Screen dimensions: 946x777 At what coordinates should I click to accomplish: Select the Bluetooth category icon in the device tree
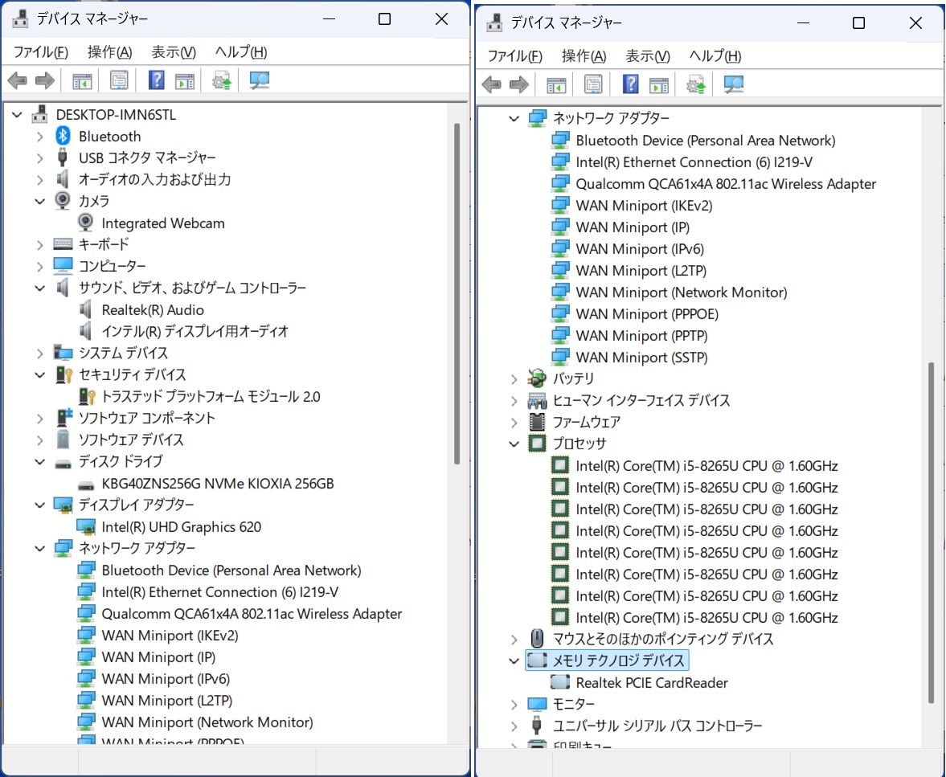click(63, 137)
